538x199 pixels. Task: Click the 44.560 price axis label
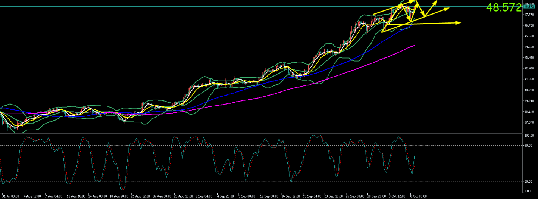click(529, 47)
